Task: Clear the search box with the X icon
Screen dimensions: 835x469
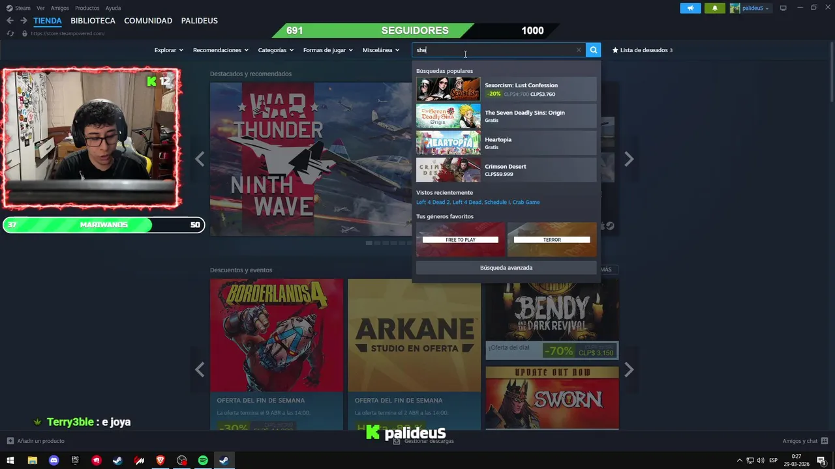Action: 579,50
